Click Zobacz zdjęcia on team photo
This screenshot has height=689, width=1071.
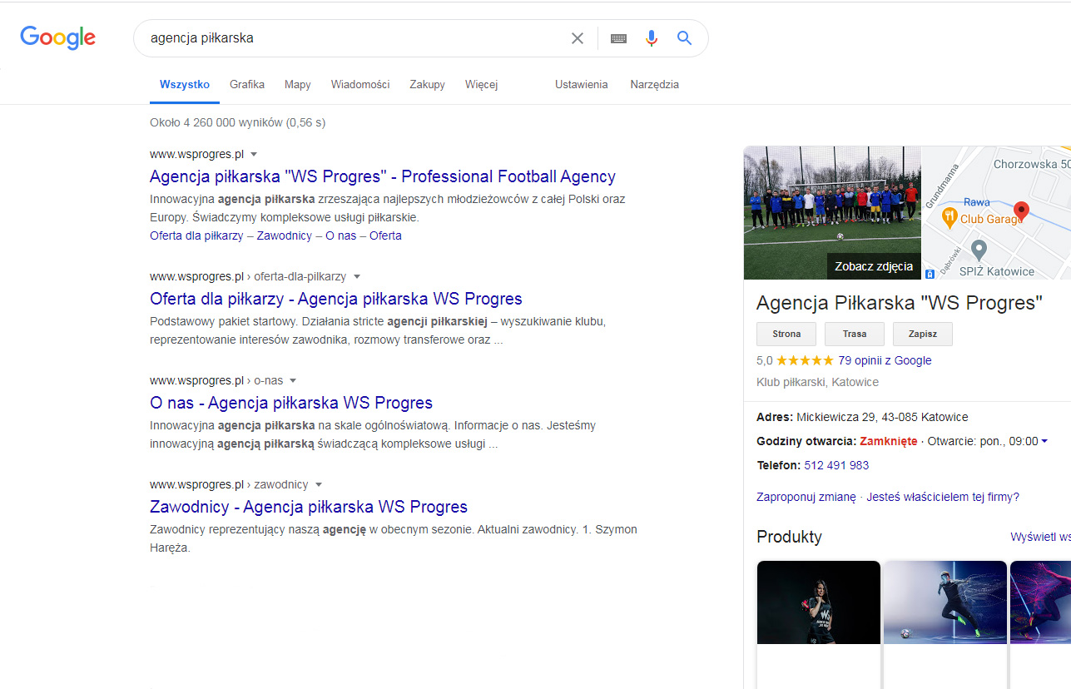874,267
